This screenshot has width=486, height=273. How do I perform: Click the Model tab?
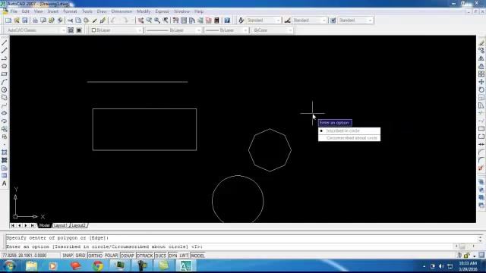[x=44, y=225]
